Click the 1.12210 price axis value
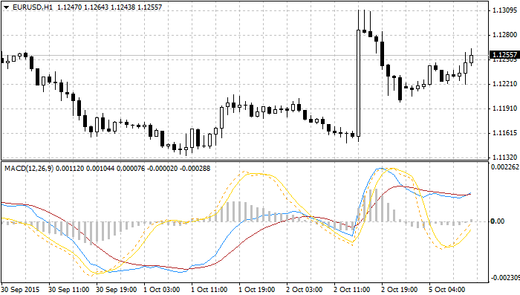 pos(504,84)
